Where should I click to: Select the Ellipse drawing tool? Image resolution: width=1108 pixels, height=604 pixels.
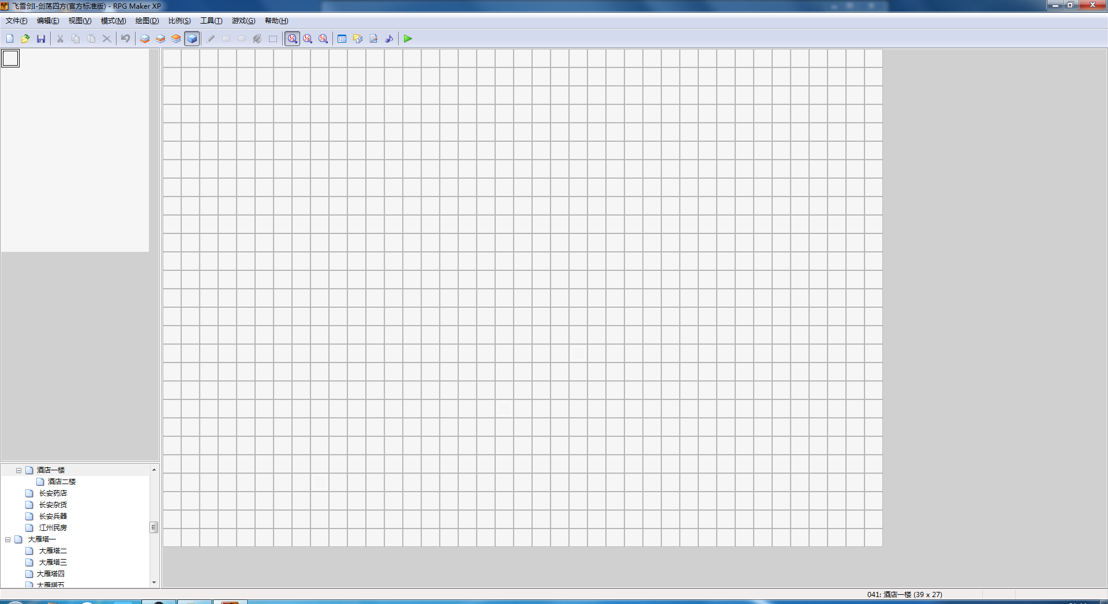[x=242, y=39]
